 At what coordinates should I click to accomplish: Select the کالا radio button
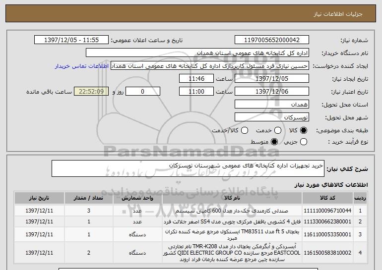(304, 130)
